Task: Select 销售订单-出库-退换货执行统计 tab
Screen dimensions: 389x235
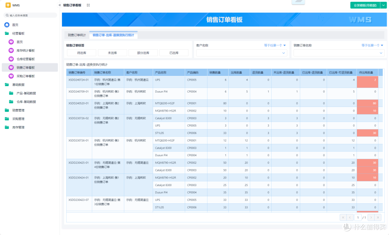Action: [113, 35]
